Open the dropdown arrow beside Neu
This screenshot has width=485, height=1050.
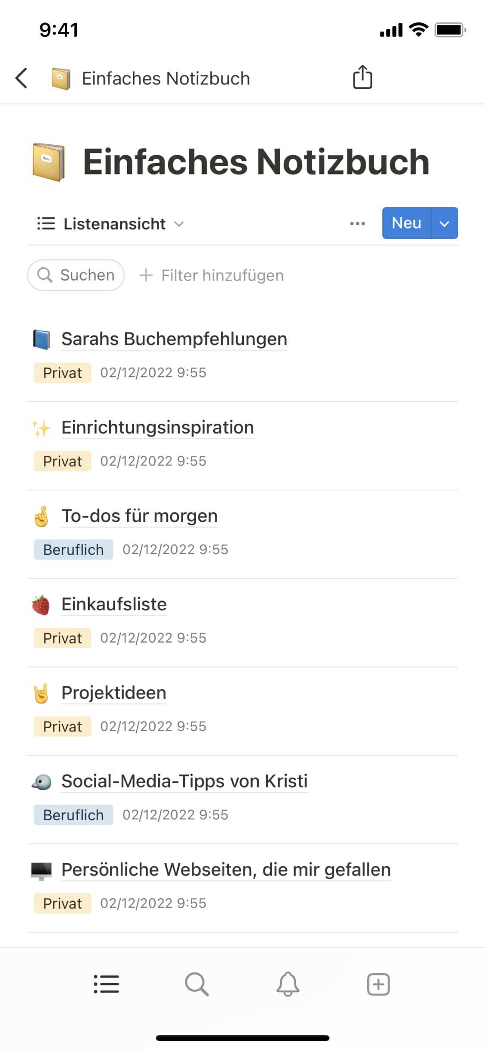pos(444,223)
